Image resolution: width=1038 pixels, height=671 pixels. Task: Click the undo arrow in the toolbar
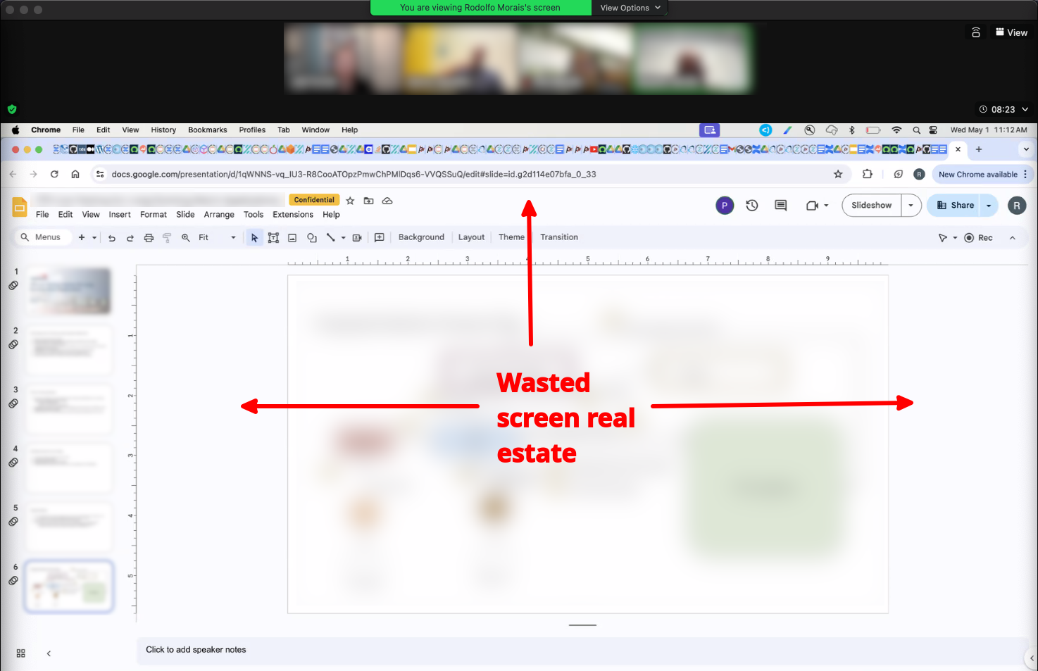point(111,238)
